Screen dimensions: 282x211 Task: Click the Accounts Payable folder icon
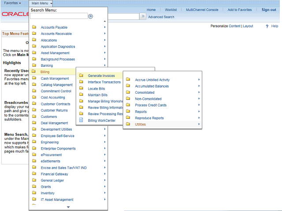pyautogui.click(x=34, y=27)
